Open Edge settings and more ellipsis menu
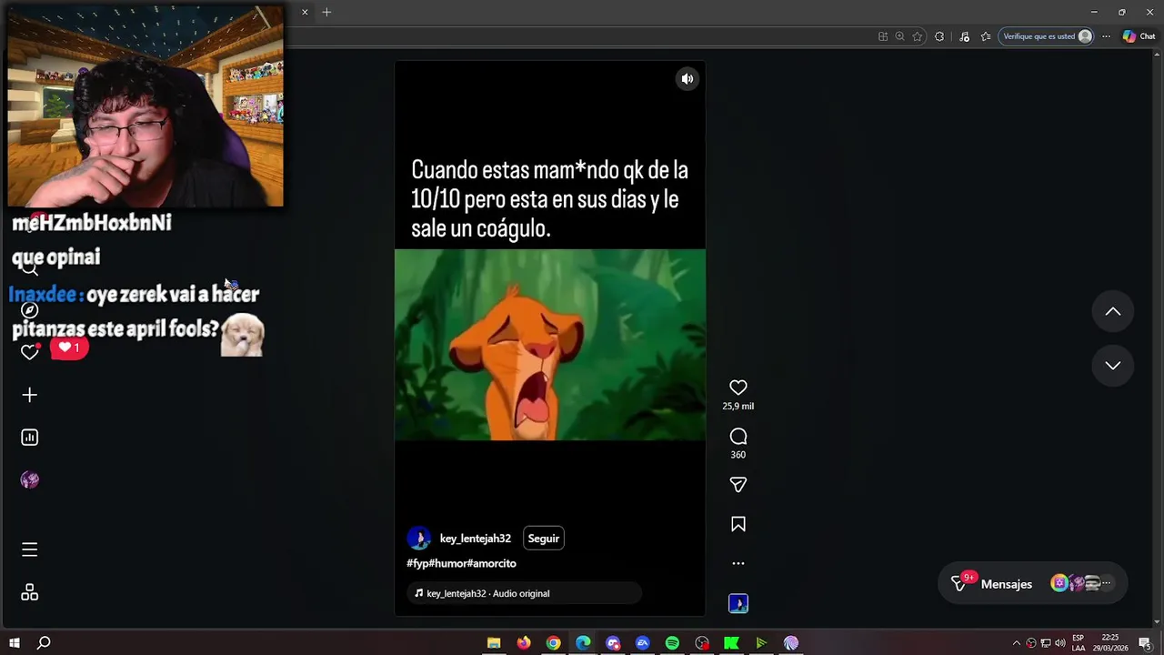 (1106, 36)
